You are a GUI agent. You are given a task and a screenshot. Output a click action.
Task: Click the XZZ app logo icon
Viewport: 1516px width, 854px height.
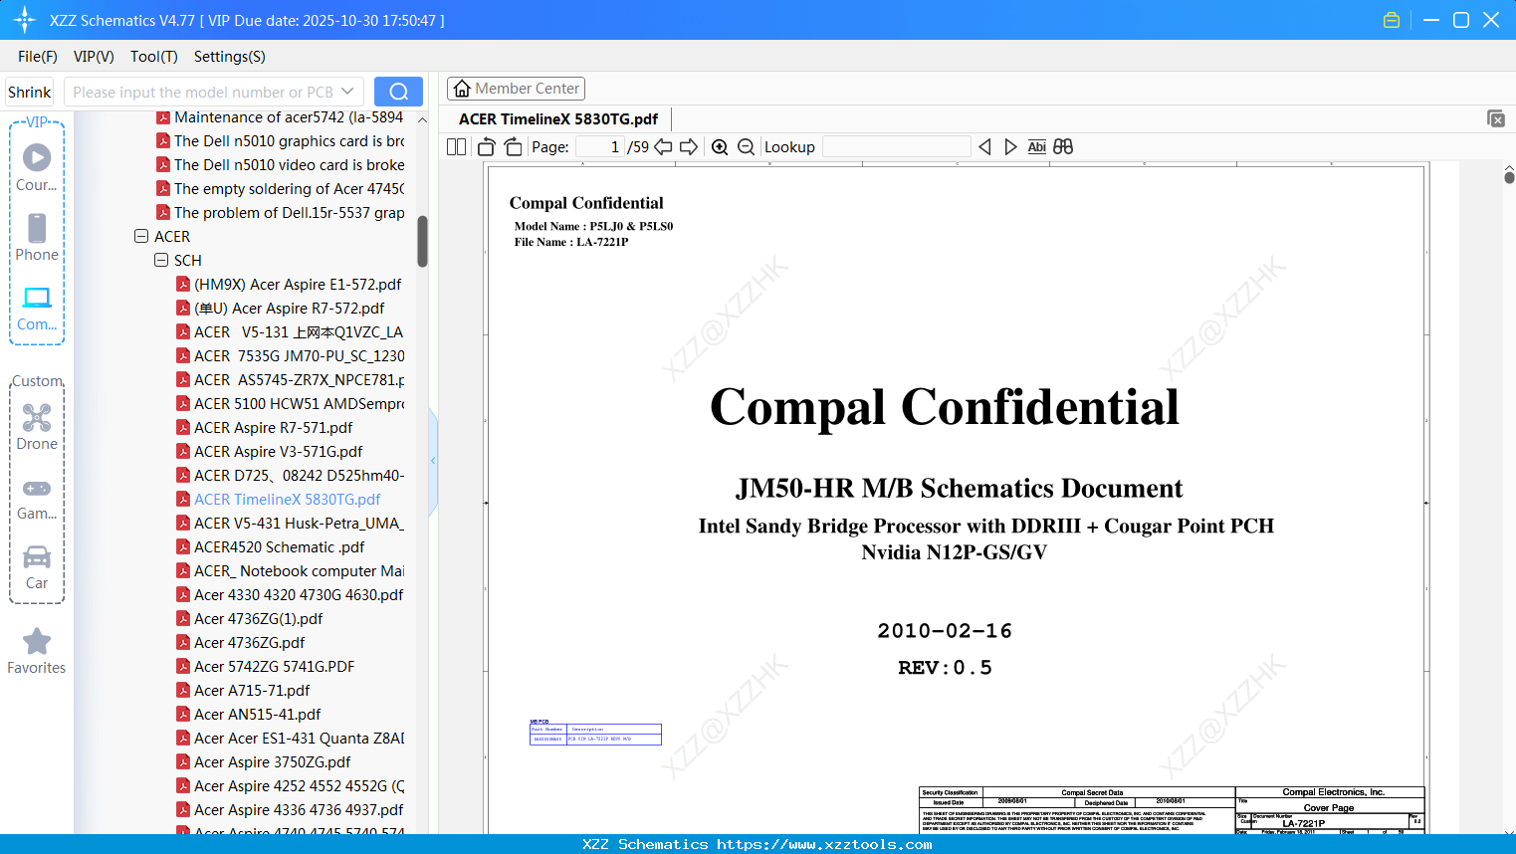[x=25, y=20]
